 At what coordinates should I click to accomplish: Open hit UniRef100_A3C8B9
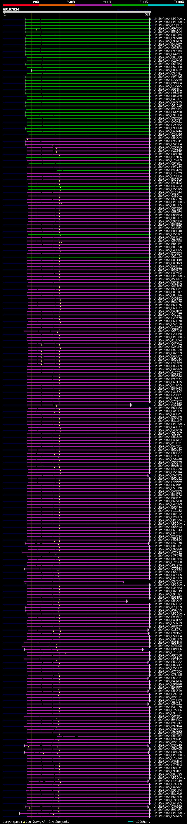click(167, 405)
